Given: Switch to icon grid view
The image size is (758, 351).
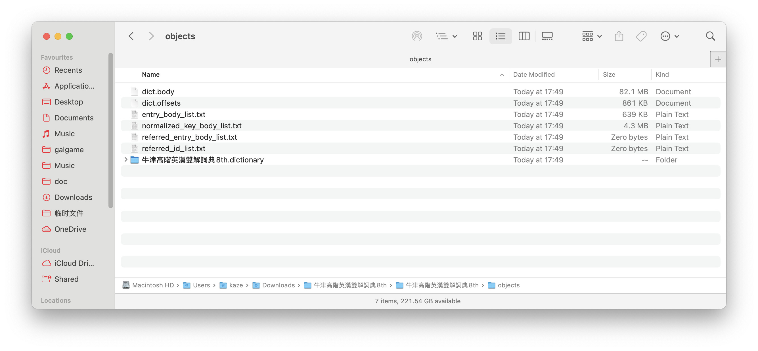Looking at the screenshot, I should click(x=477, y=36).
